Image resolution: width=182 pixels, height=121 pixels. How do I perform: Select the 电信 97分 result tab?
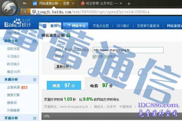pyautogui.click(x=102, y=86)
